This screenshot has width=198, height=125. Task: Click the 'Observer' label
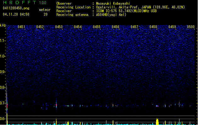64,3
